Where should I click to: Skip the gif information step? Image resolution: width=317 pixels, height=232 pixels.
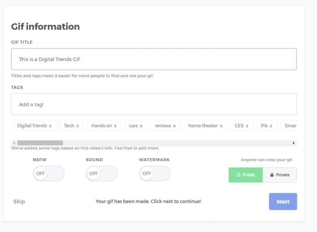(19, 202)
